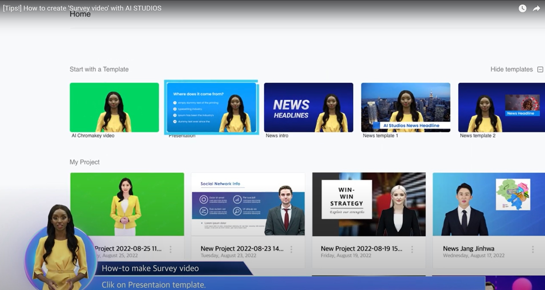Image resolution: width=545 pixels, height=290 pixels.
Task: Click the 'News intro' label
Action: 277,136
